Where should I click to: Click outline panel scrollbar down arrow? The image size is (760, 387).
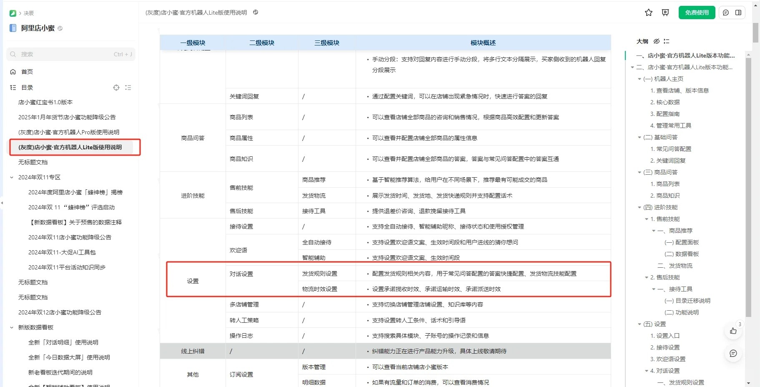[748, 383]
